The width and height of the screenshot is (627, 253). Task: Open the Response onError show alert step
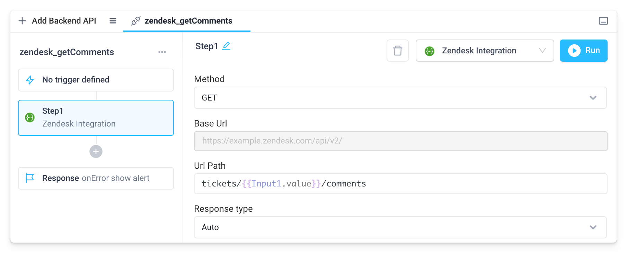(x=96, y=178)
